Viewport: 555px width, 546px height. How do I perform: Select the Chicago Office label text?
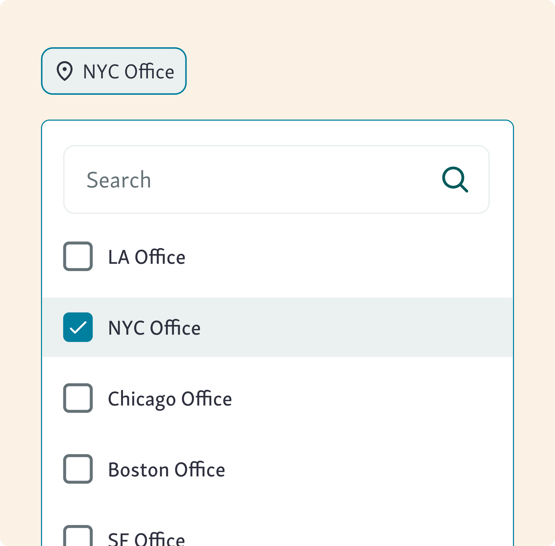click(170, 397)
